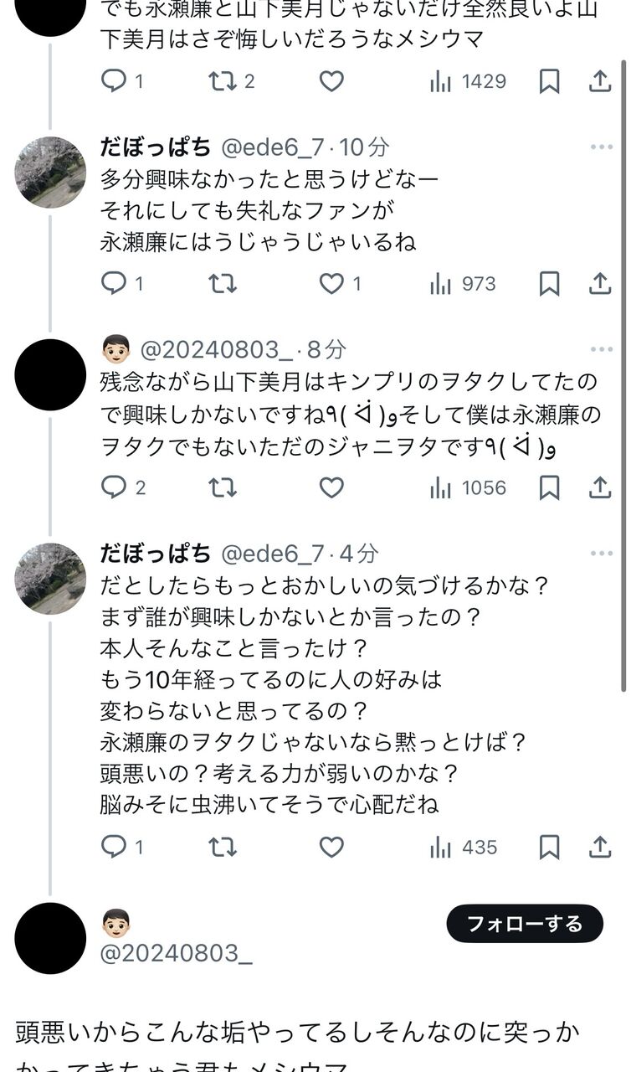This screenshot has height=1072, width=631.
Task: Open view analytics showing 435
Action: [x=463, y=848]
